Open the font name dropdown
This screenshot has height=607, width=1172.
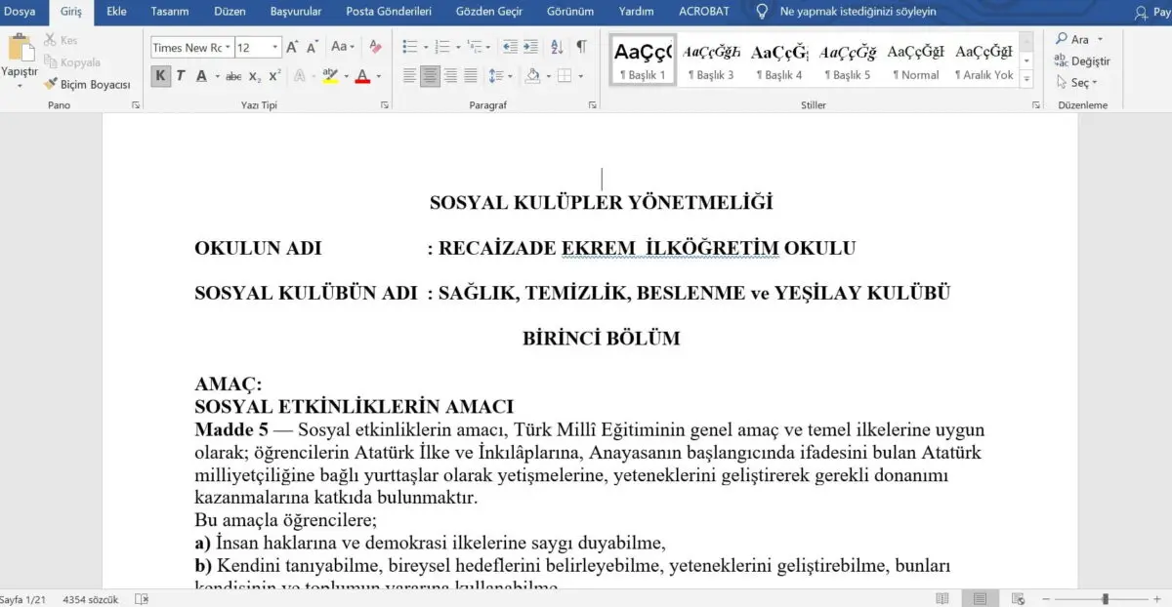228,47
